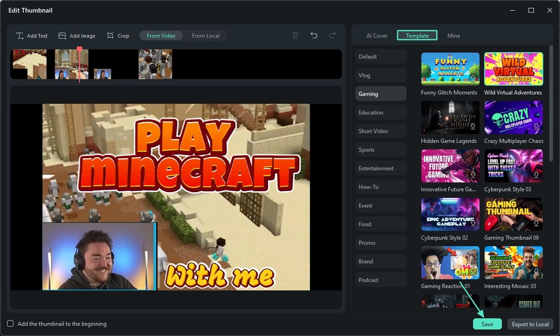
Task: Tick Add the thumbnail to the beginning
Action: coord(10,324)
